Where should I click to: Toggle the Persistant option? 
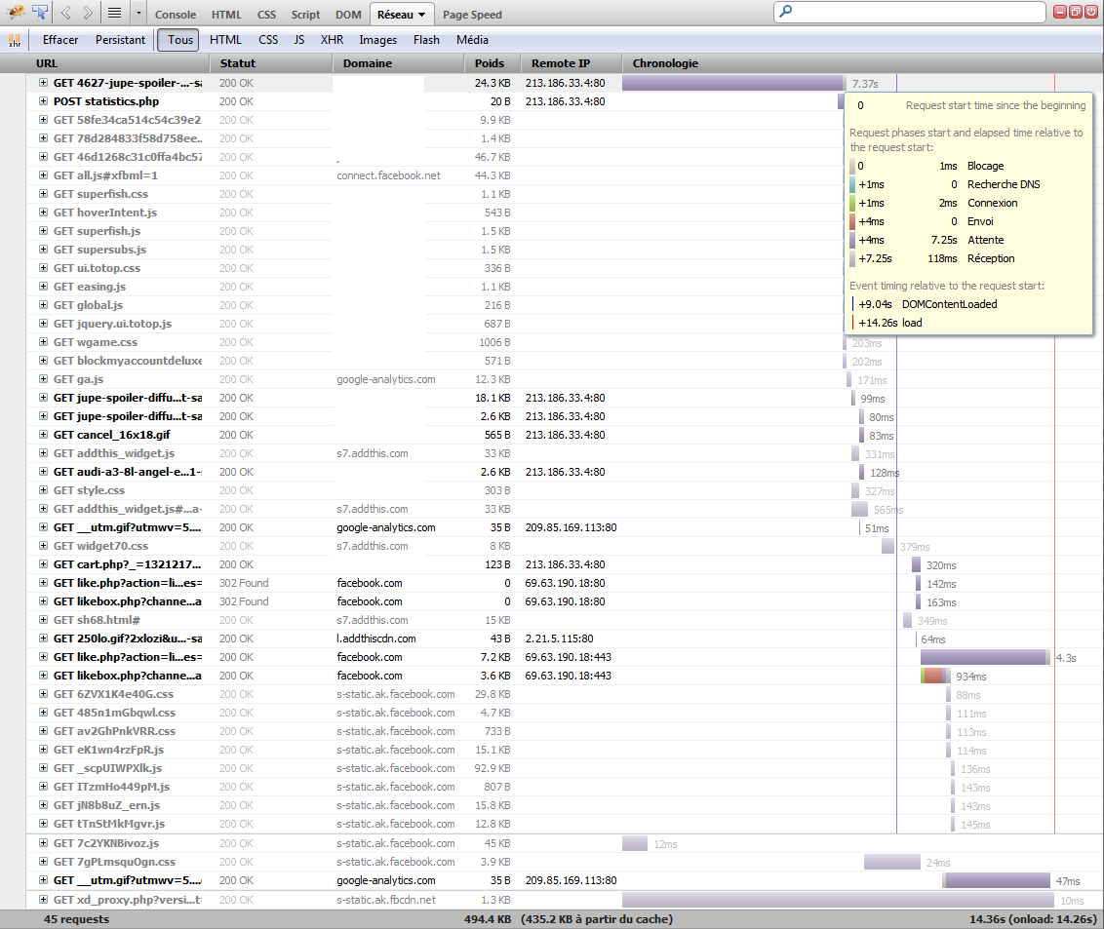(x=120, y=40)
